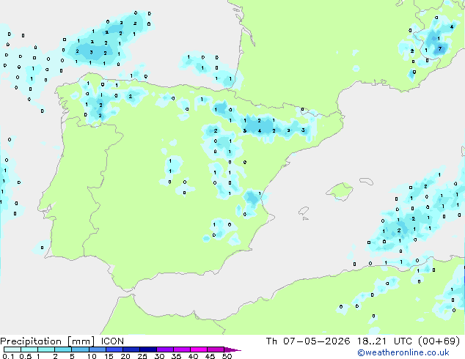Image resolution: width=465 pixels, height=359 pixels.
Task: Open the weatheronline.co.uk copyright link
Action: 403,352
